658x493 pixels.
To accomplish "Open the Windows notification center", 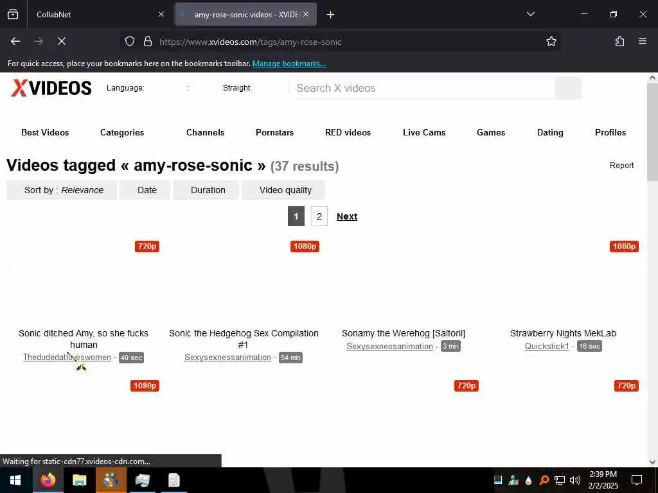I will (x=637, y=480).
